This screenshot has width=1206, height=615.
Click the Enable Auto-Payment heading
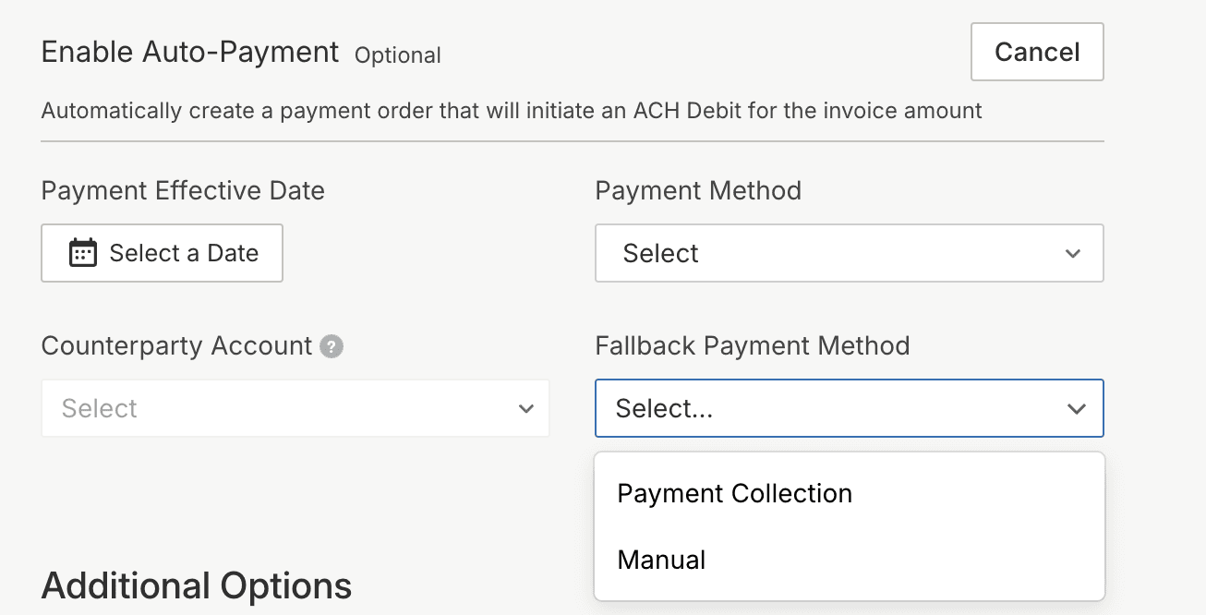(x=190, y=53)
